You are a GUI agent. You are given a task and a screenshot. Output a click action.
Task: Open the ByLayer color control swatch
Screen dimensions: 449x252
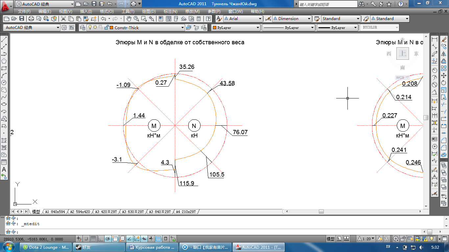point(235,28)
